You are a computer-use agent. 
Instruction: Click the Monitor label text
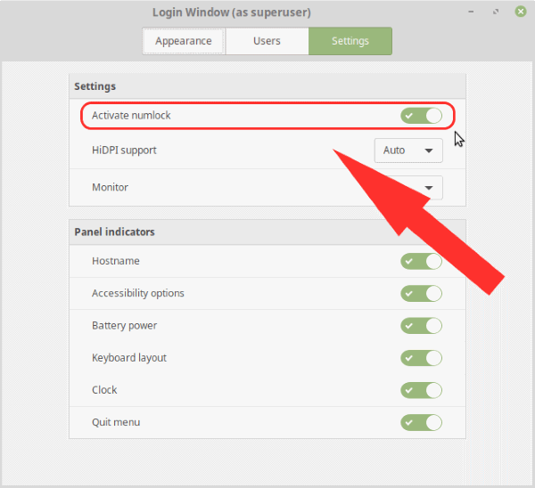coord(110,187)
